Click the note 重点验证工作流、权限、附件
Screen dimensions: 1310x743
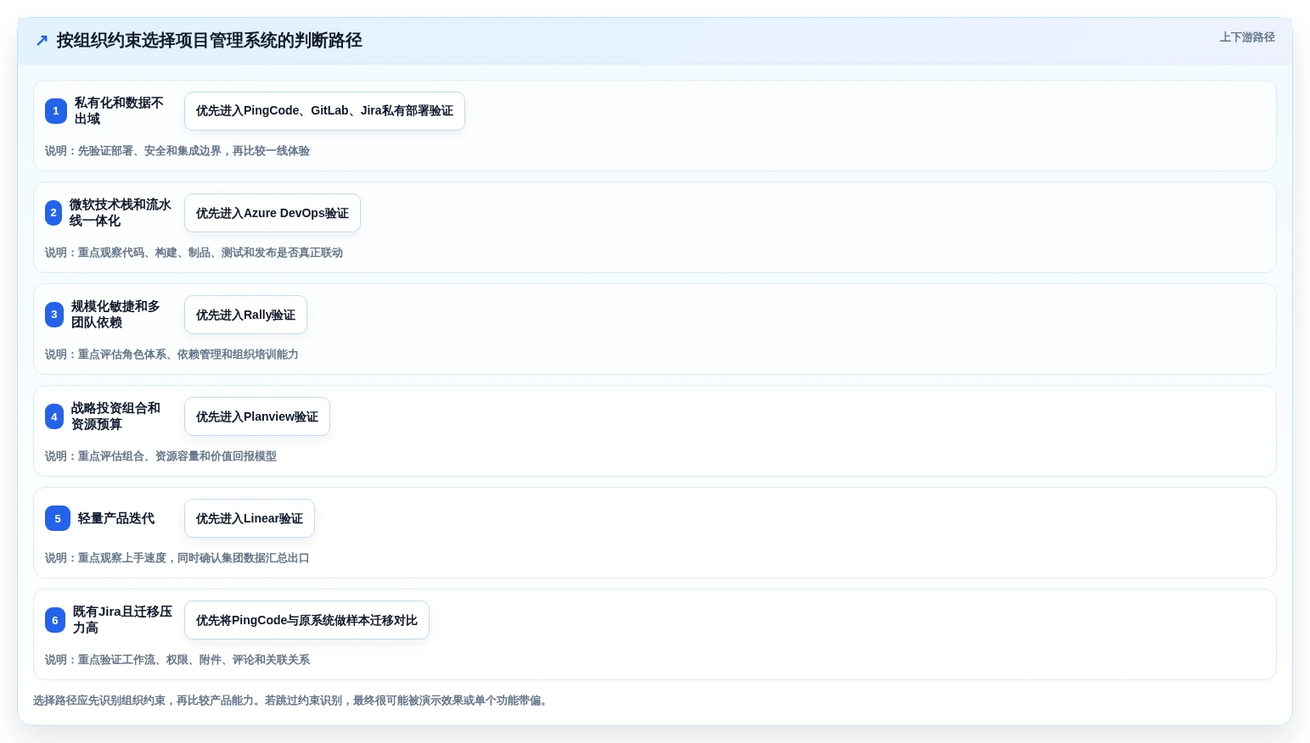point(177,660)
